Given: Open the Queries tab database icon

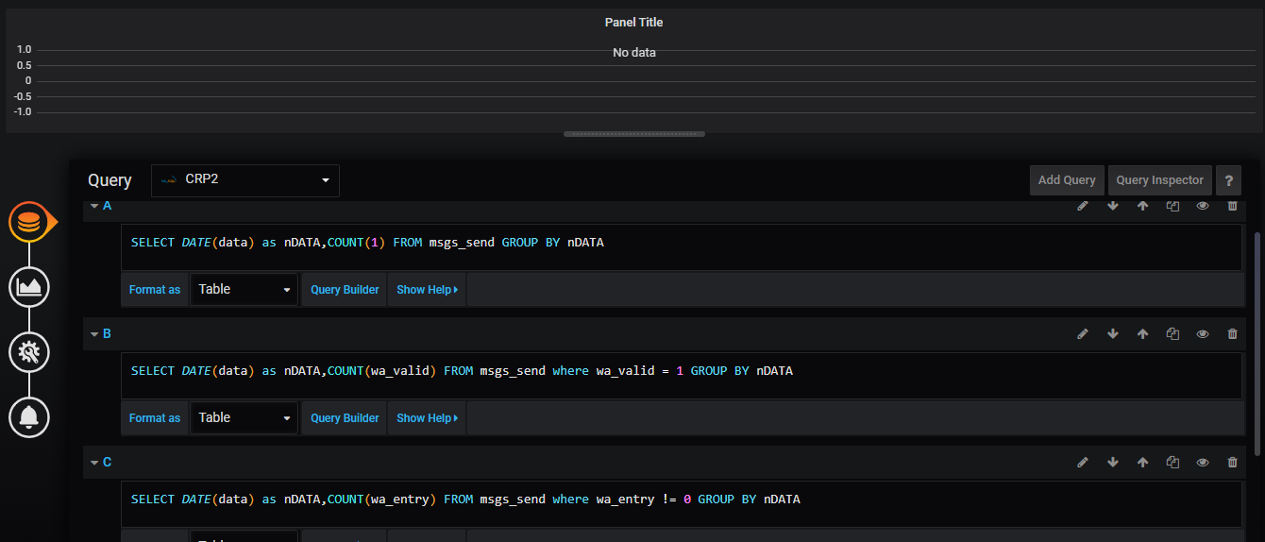Looking at the screenshot, I should [x=29, y=222].
